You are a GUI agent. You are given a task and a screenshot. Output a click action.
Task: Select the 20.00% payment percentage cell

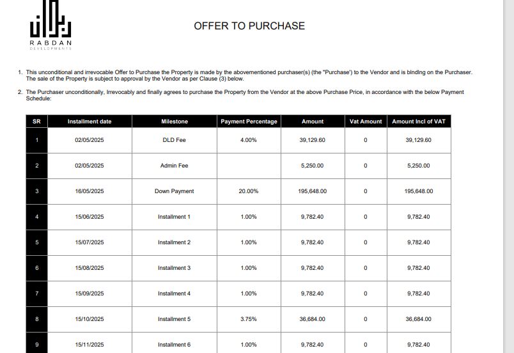249,191
